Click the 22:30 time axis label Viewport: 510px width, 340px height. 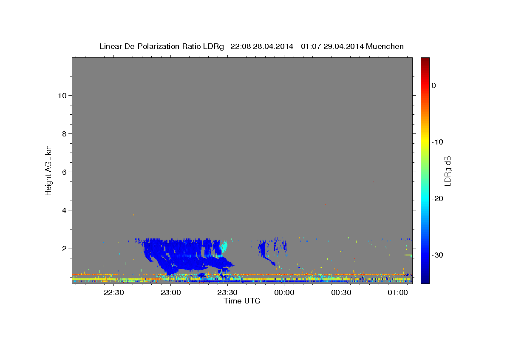[x=114, y=292]
